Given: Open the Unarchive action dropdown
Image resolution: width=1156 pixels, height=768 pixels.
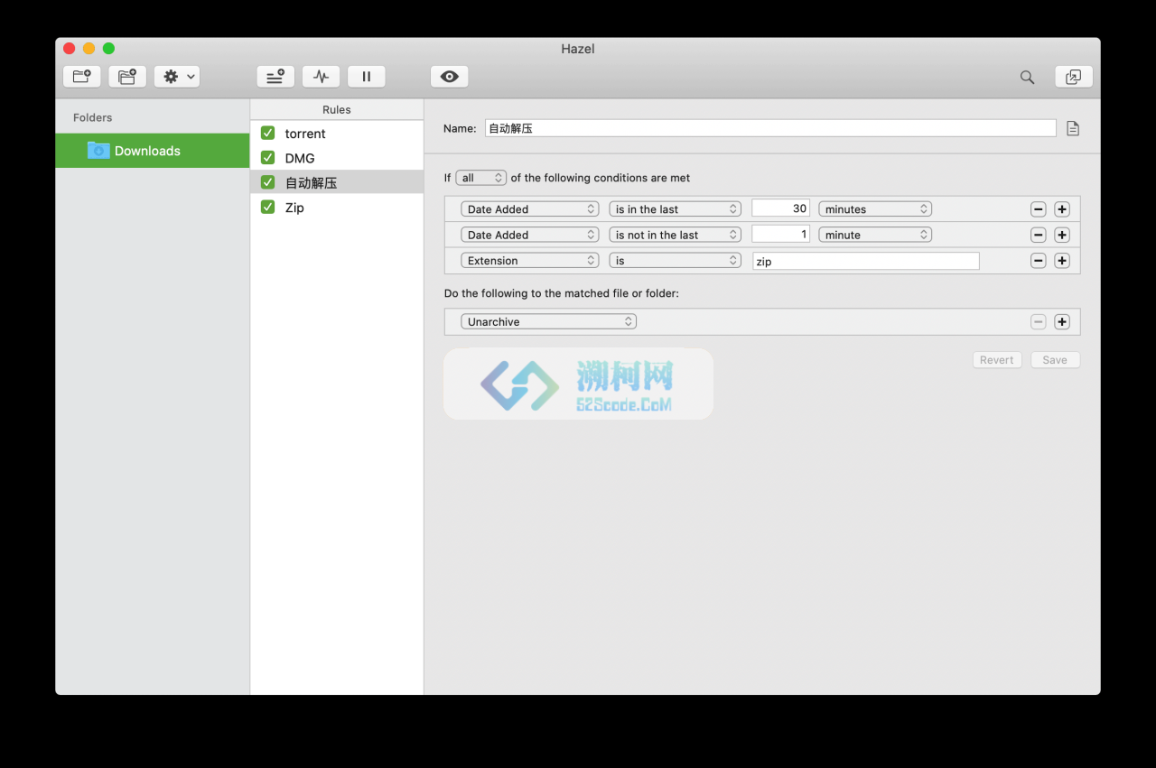Looking at the screenshot, I should click(548, 321).
